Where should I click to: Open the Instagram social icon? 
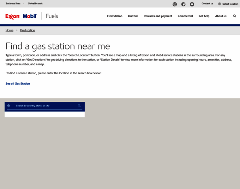click(x=175, y=4)
